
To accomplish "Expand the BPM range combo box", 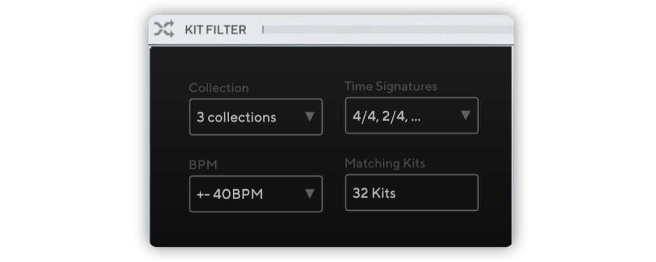I will [x=256, y=194].
